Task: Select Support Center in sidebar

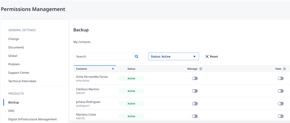Action: 19,73
